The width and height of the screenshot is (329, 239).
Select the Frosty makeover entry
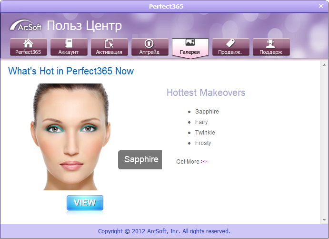click(203, 143)
